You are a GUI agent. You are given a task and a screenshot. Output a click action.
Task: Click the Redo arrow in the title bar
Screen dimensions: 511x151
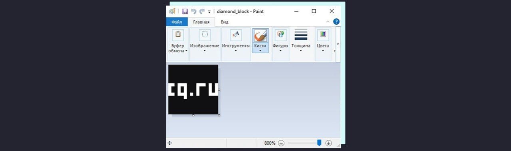(x=202, y=11)
